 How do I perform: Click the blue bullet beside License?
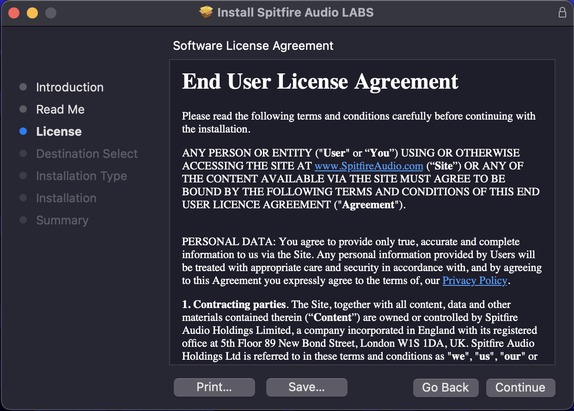(x=23, y=132)
